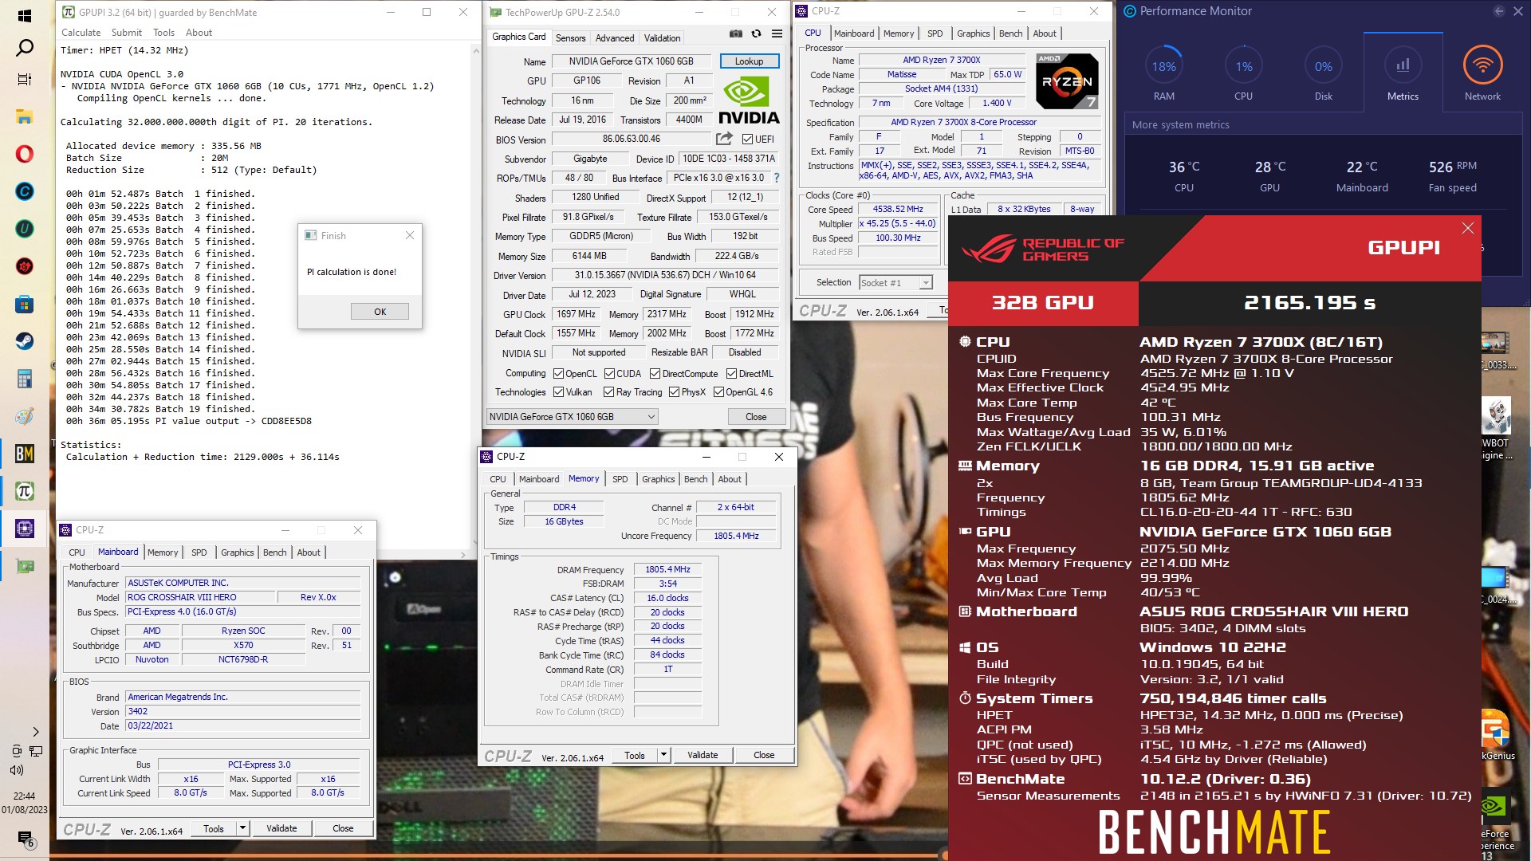Click GPUPI horizontal scrollbar right arrow
Image resolution: width=1531 pixels, height=861 pixels.
pos(463,555)
